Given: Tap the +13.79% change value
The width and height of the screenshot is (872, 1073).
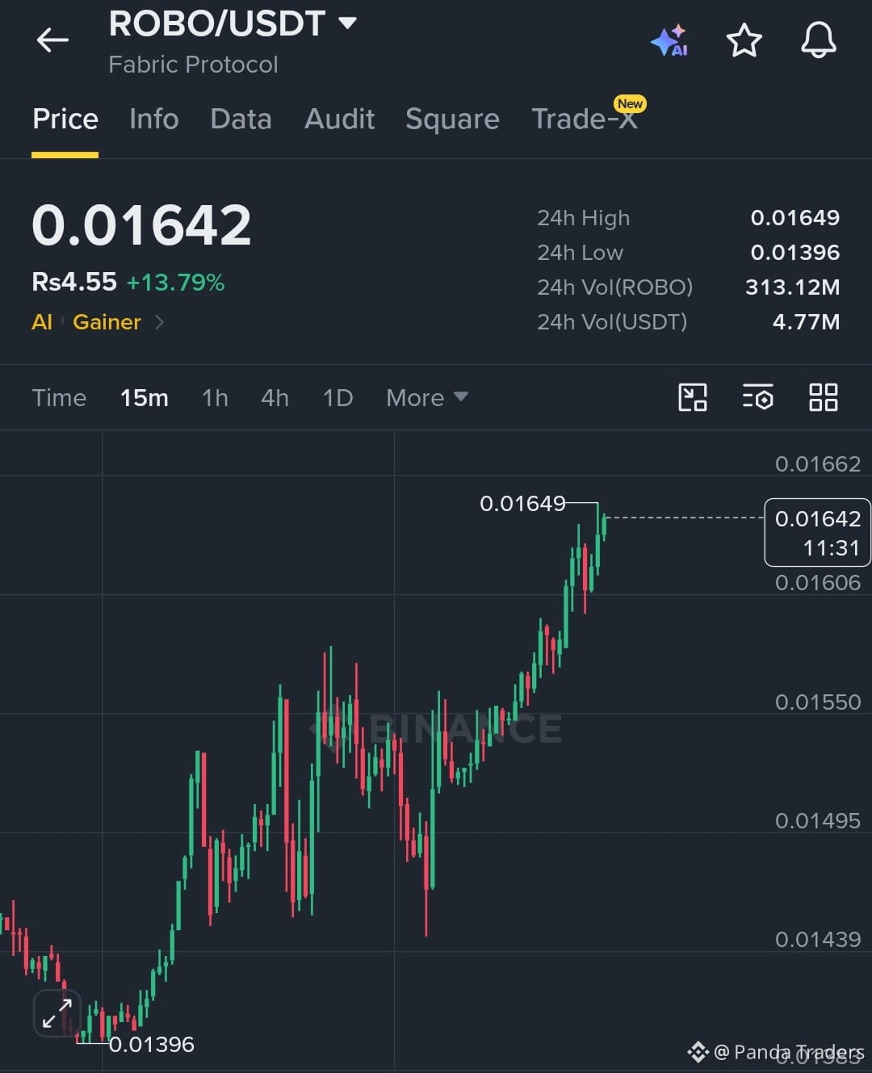Looking at the screenshot, I should (x=175, y=282).
